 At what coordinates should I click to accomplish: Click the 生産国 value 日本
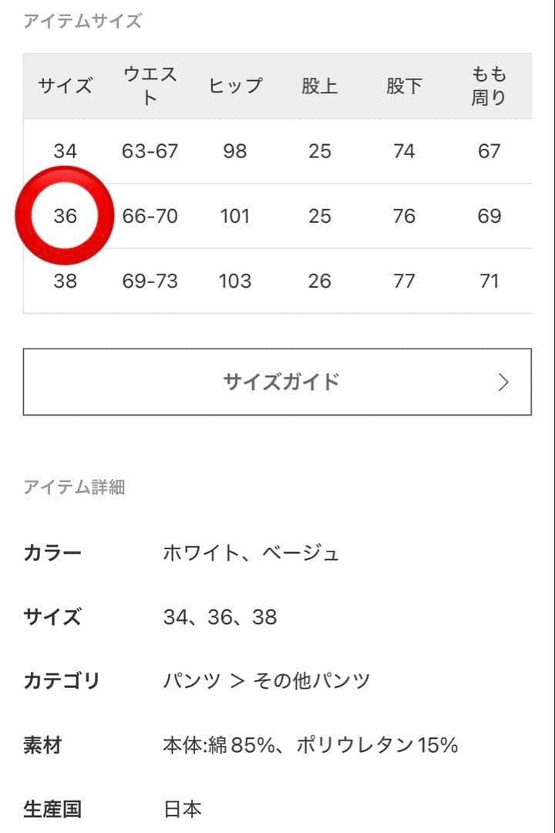(183, 809)
